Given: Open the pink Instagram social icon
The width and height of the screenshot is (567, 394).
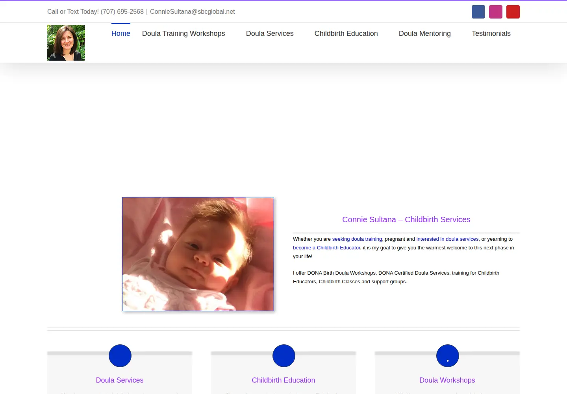Looking at the screenshot, I should point(496,12).
